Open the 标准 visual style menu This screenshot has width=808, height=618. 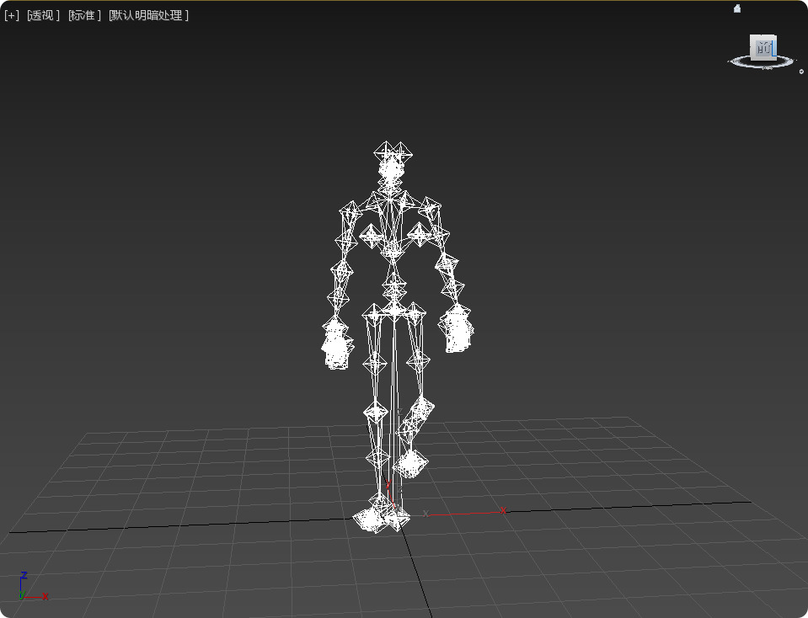pos(84,15)
